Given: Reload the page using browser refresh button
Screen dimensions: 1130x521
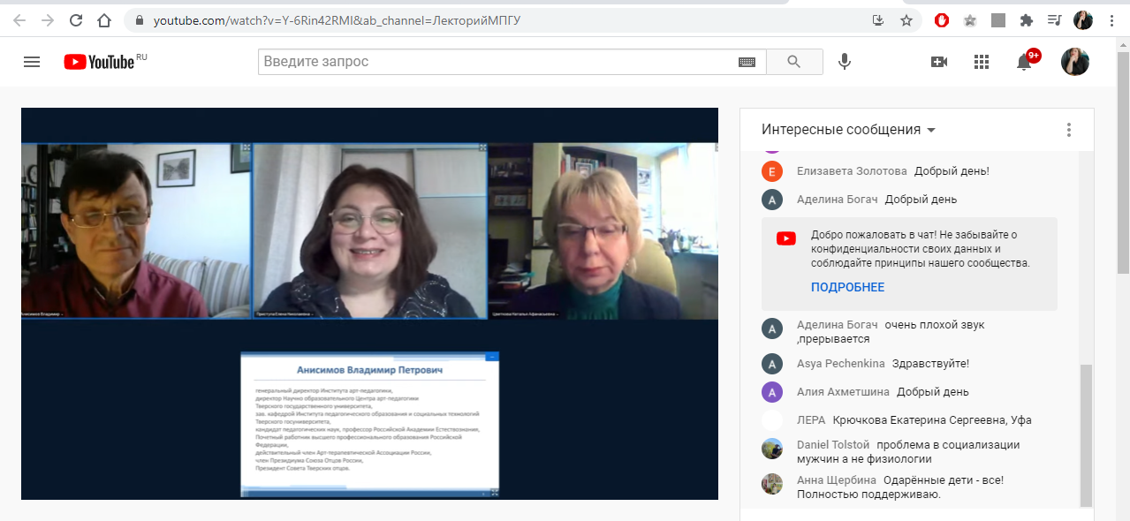Looking at the screenshot, I should point(76,20).
